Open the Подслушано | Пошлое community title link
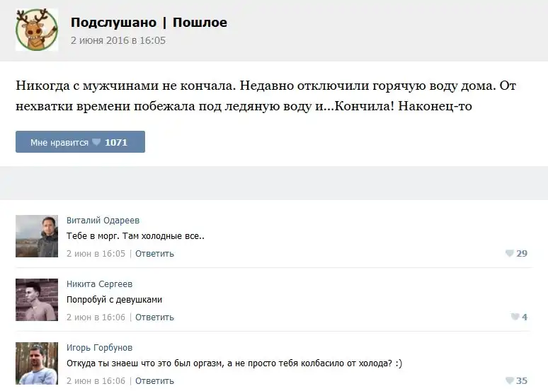The height and width of the screenshot is (391, 548). tap(149, 23)
